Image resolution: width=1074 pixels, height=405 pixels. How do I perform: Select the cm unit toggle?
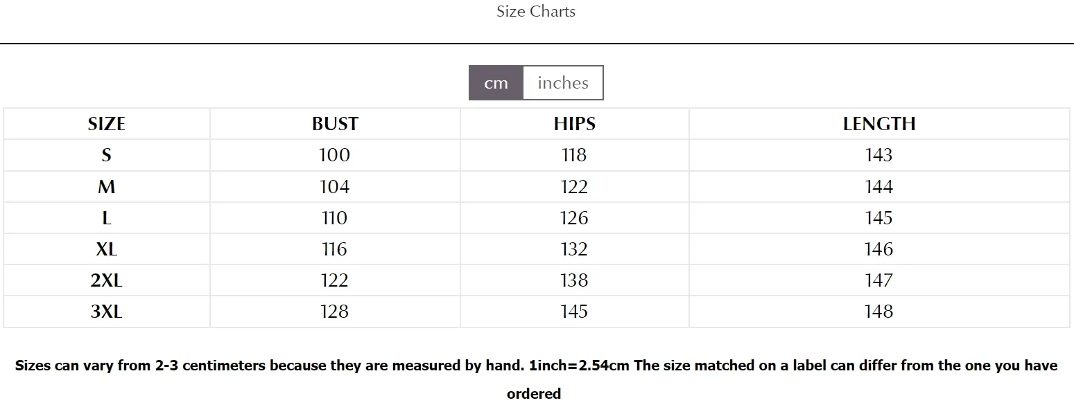[x=496, y=83]
